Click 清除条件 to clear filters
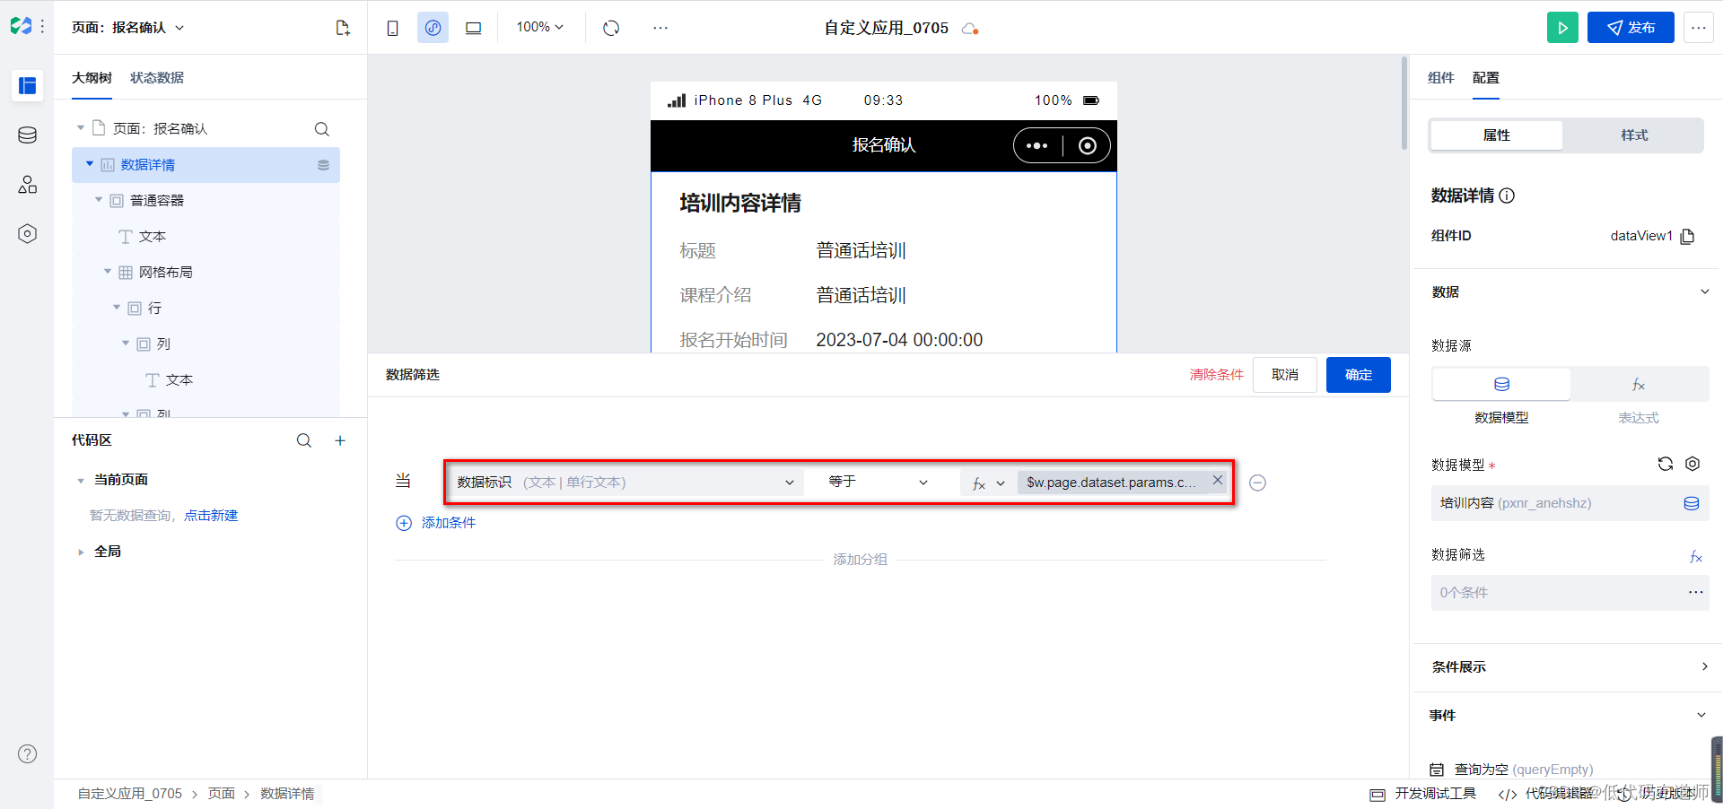This screenshot has width=1723, height=809. click(x=1216, y=375)
